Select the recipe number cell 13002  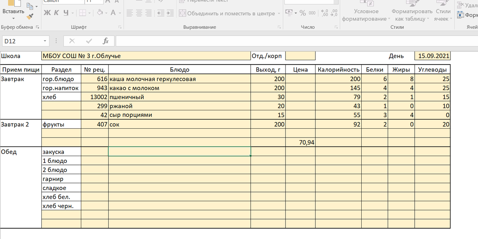pos(95,97)
